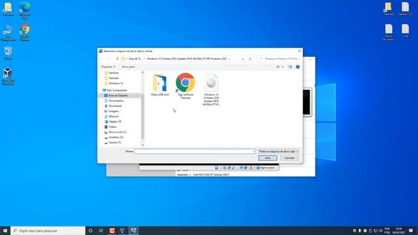The image size is (418, 235).
Task: Click the change view icon
Action: 278,67
